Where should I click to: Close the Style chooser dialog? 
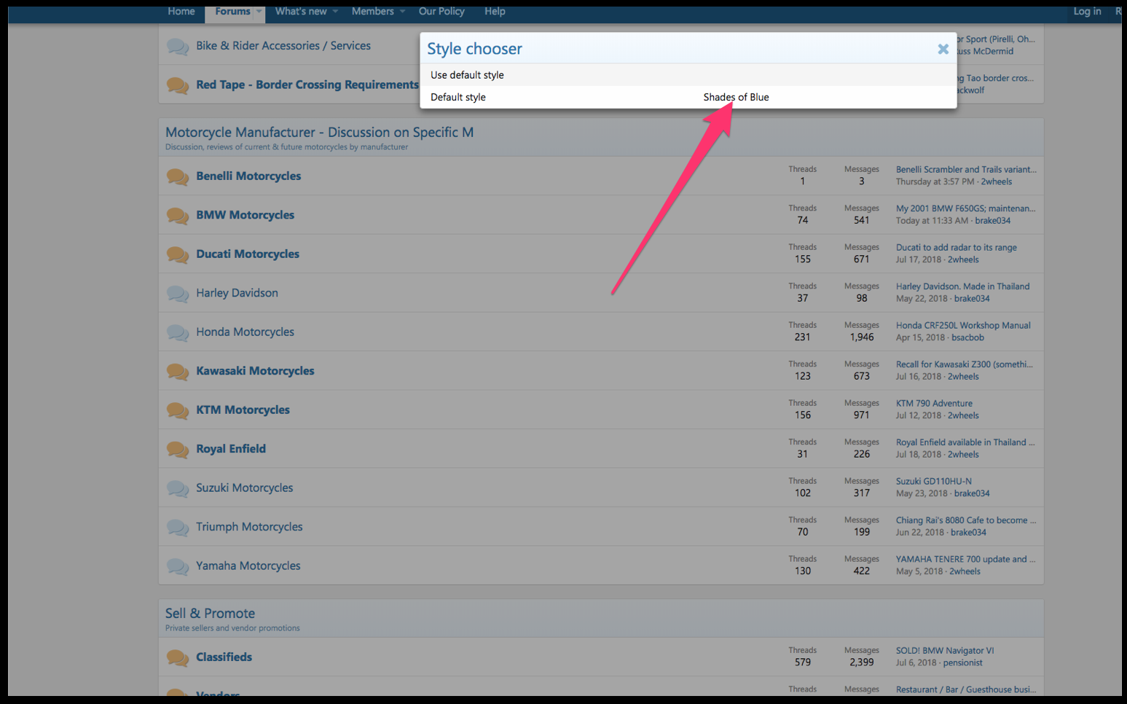click(x=943, y=49)
